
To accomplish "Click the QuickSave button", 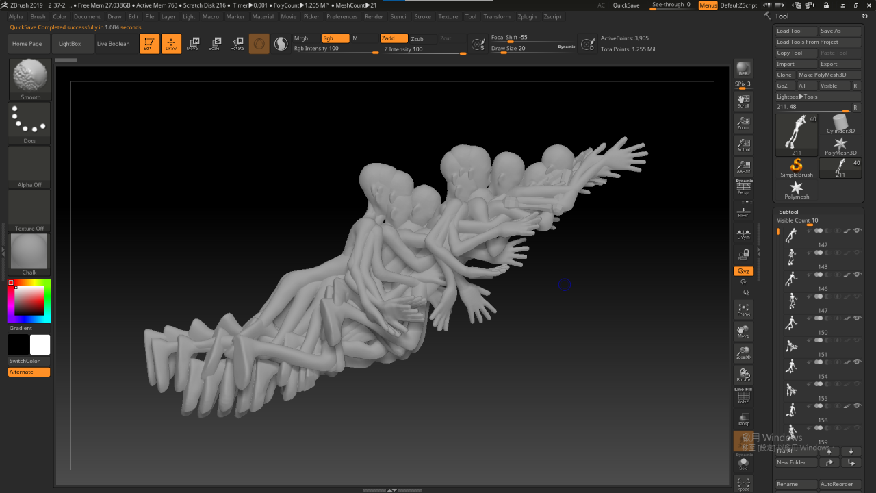I will pos(626,5).
